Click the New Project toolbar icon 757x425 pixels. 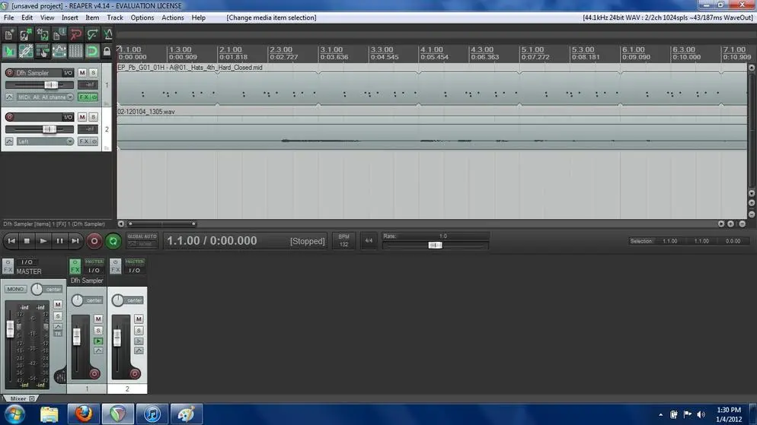pyautogui.click(x=9, y=34)
